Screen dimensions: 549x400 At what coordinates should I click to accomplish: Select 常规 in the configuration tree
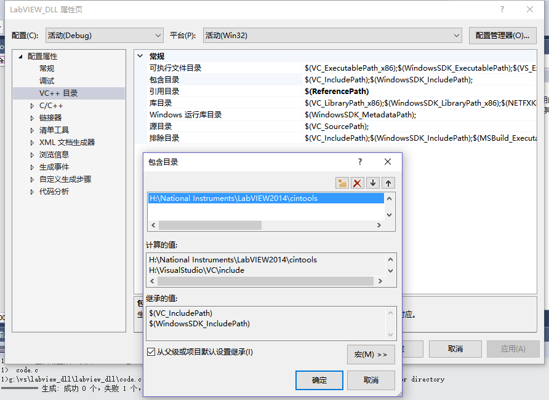(47, 69)
